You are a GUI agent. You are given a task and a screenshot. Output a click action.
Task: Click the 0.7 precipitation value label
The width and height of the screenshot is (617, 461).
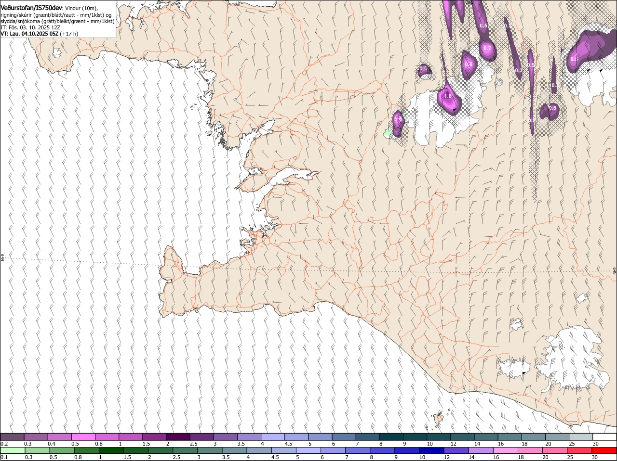[487, 48]
